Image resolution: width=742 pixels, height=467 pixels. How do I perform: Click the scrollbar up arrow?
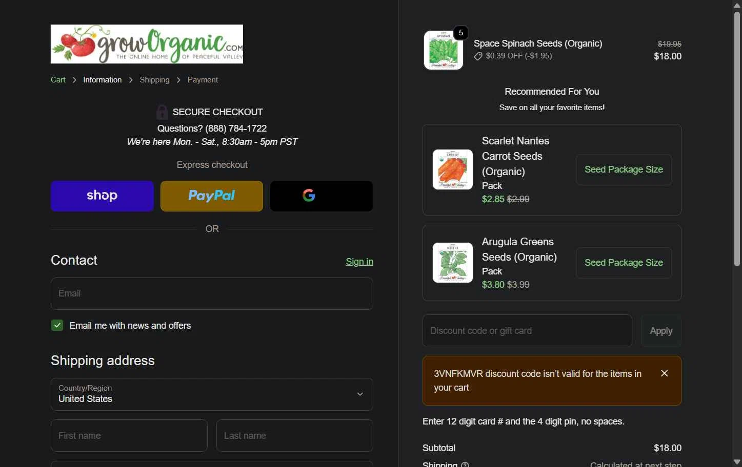coord(737,5)
